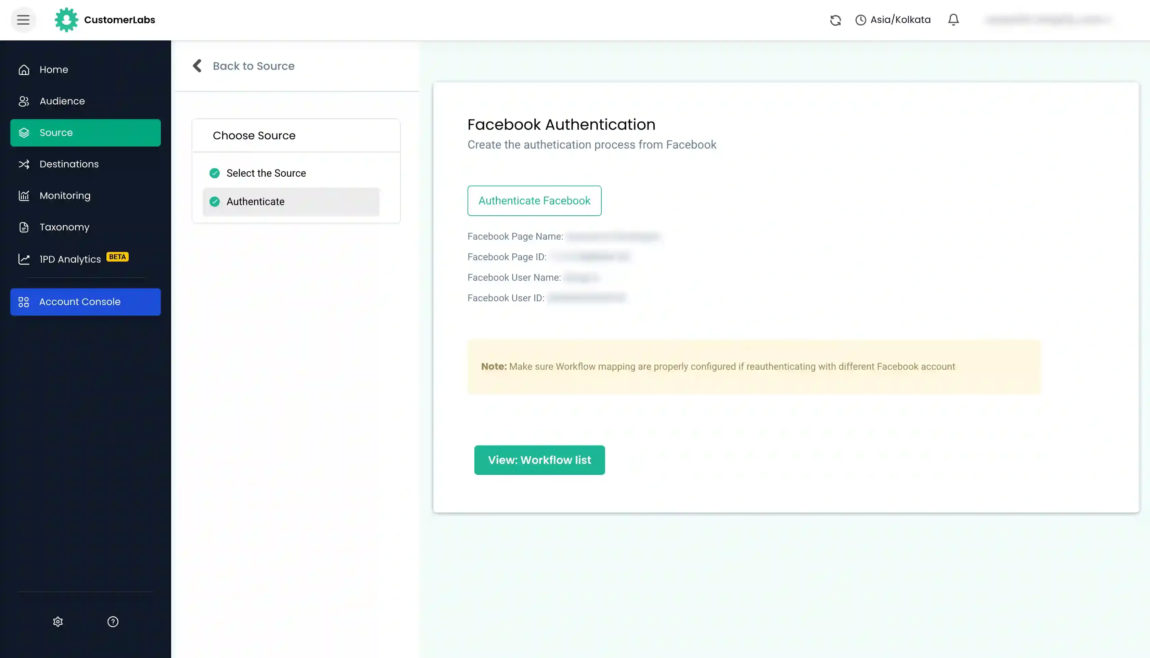Screen dimensions: 1150x658
Task: Click the Taxonomy document icon
Action: [24, 227]
